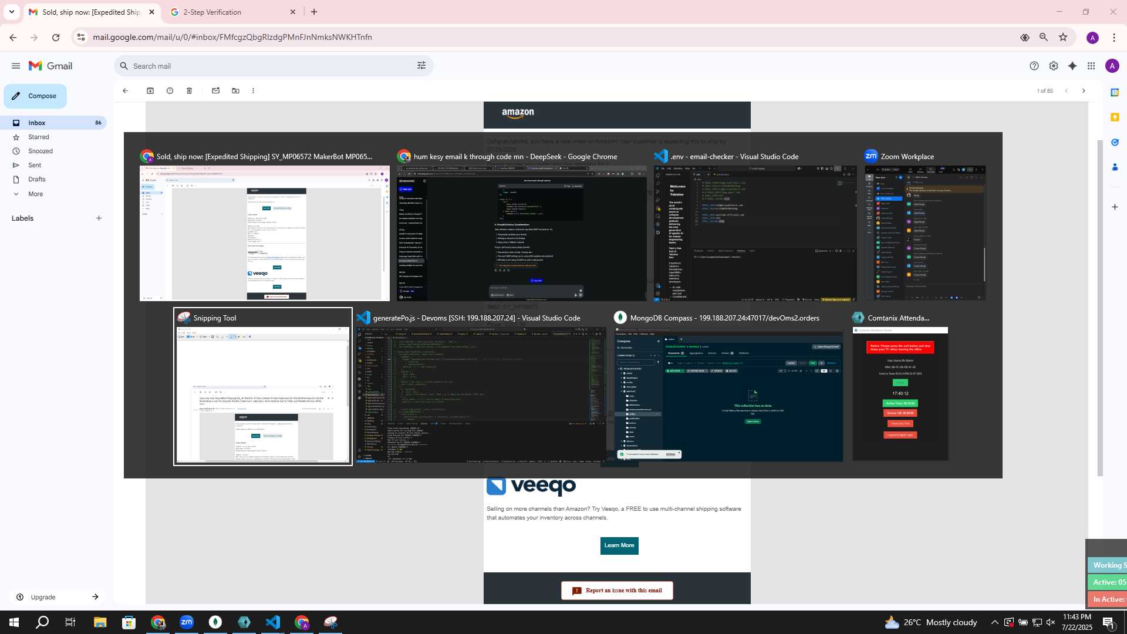The width and height of the screenshot is (1127, 634).
Task: Open a new Chrome tab
Action: click(314, 12)
